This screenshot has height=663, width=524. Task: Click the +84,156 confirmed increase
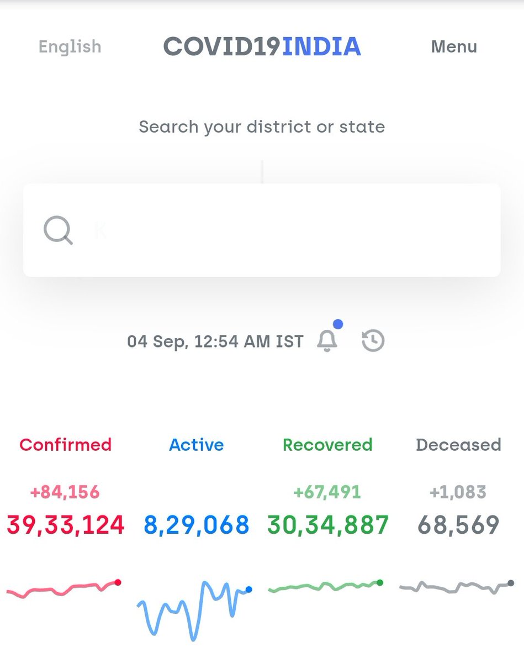coord(65,492)
